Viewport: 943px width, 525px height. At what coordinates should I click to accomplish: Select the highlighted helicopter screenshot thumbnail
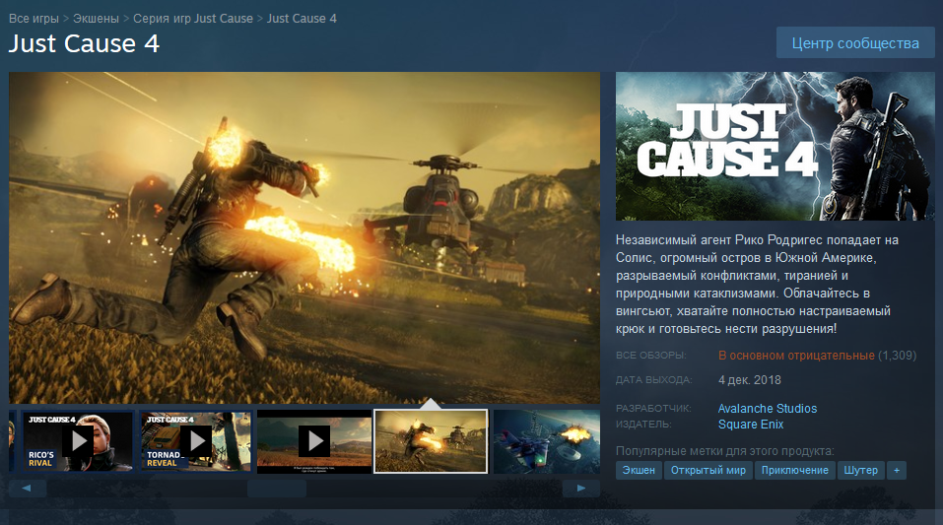tap(431, 441)
